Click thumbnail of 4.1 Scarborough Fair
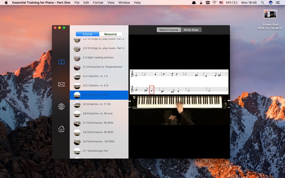 tap(77, 151)
